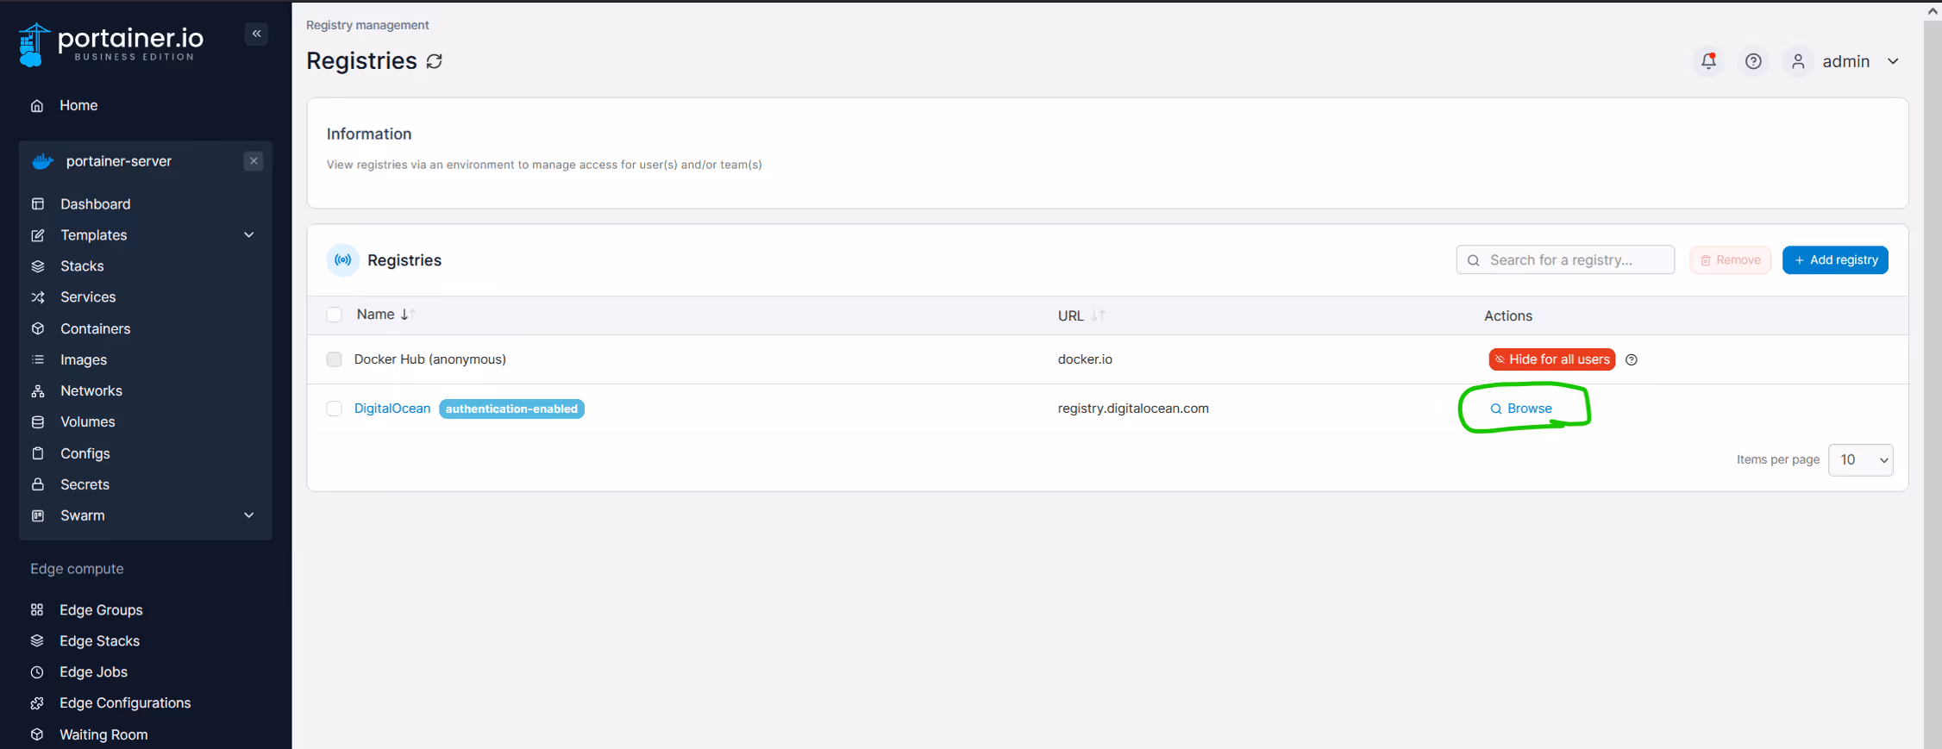Click the Edge Configurations gear icon
The height and width of the screenshot is (749, 1942).
pyautogui.click(x=37, y=703)
